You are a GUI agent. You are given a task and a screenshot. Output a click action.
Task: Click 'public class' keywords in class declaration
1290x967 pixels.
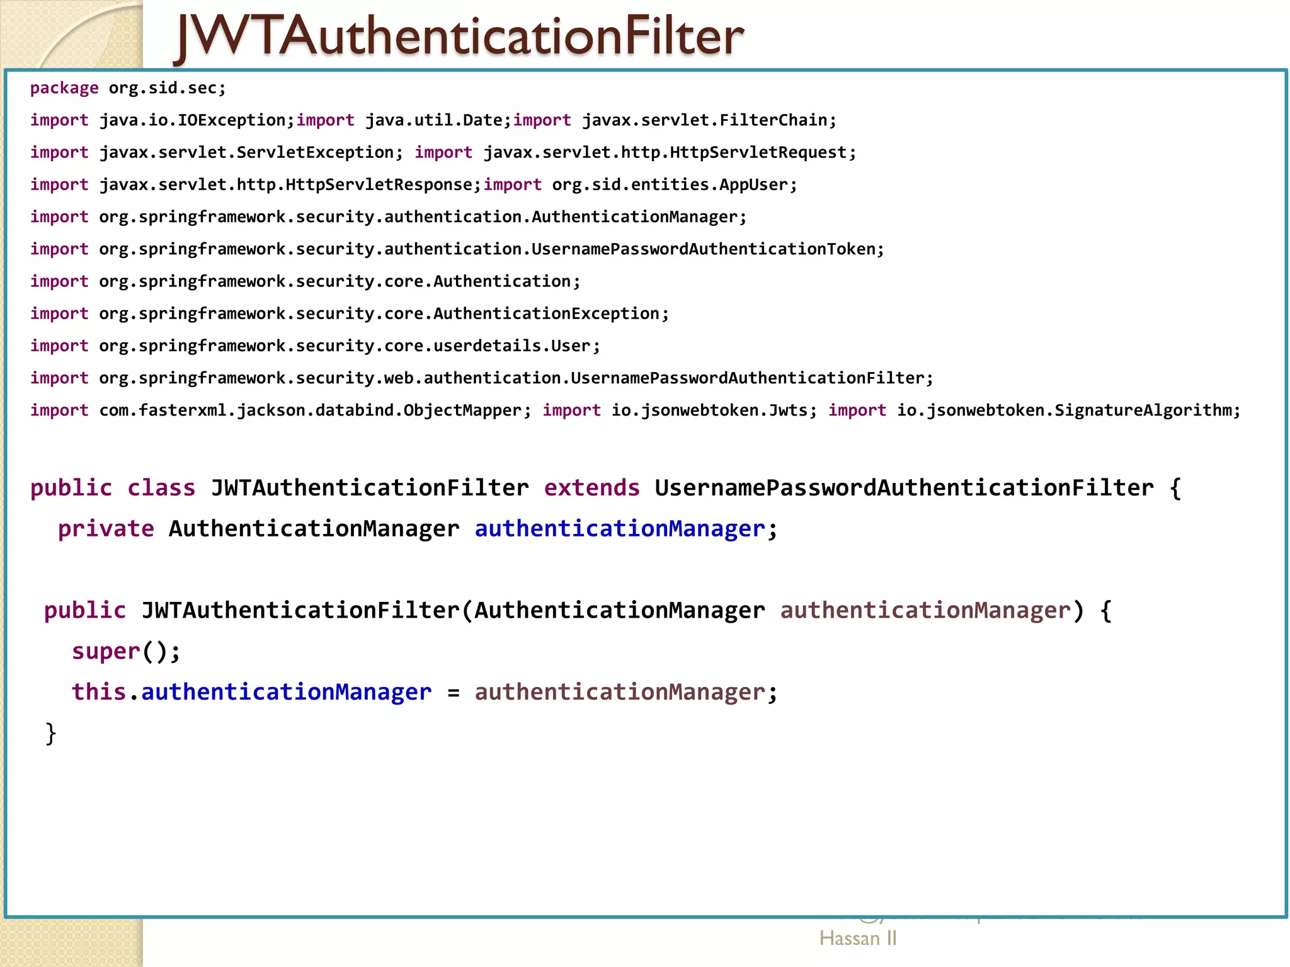pyautogui.click(x=113, y=488)
